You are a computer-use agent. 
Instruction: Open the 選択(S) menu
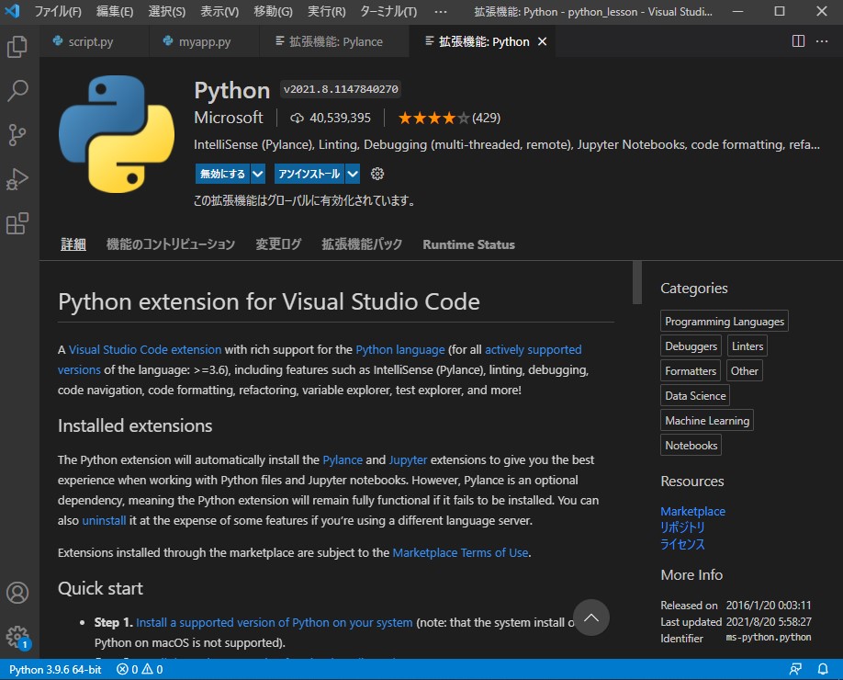pos(166,11)
